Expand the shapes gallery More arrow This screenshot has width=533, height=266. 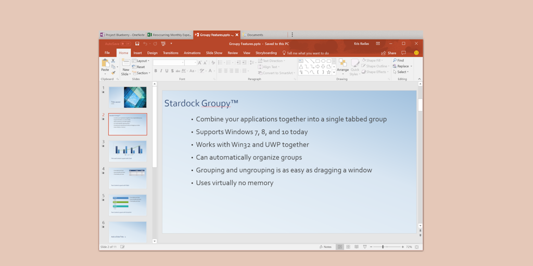[x=334, y=72]
